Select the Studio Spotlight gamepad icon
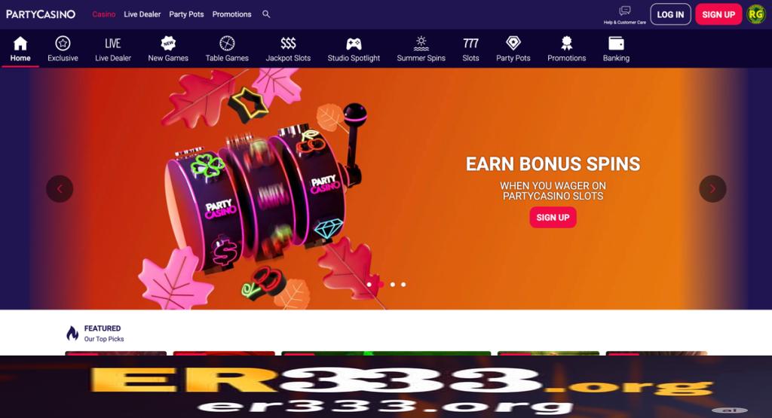 (x=354, y=44)
